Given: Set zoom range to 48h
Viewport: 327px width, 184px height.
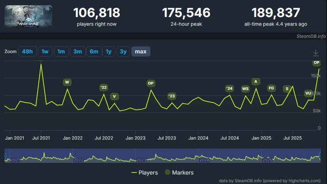Looking at the screenshot, I should tap(27, 51).
